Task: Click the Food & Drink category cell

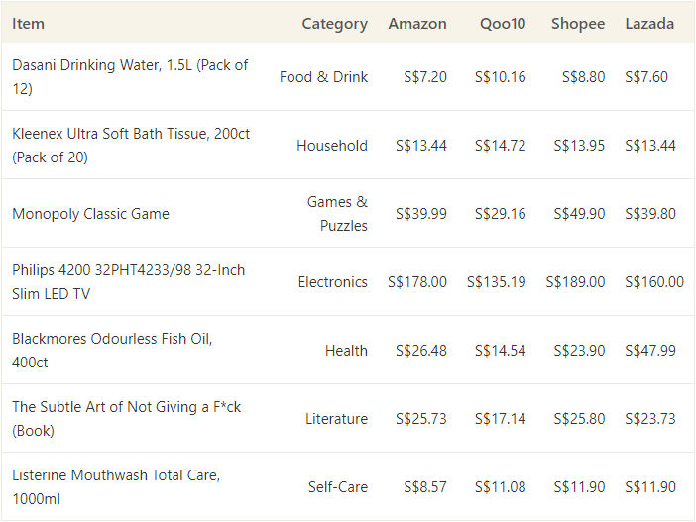Action: (x=323, y=76)
